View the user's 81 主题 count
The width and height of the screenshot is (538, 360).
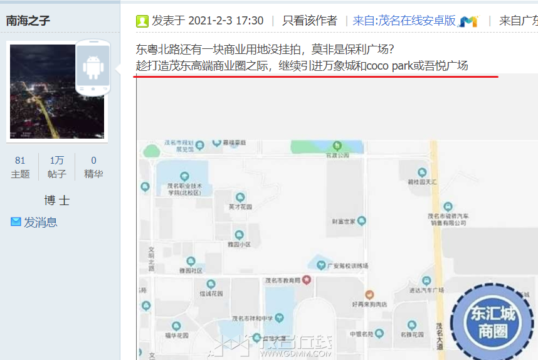20,167
